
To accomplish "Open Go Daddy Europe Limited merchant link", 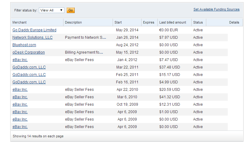I will tap(34, 30).
